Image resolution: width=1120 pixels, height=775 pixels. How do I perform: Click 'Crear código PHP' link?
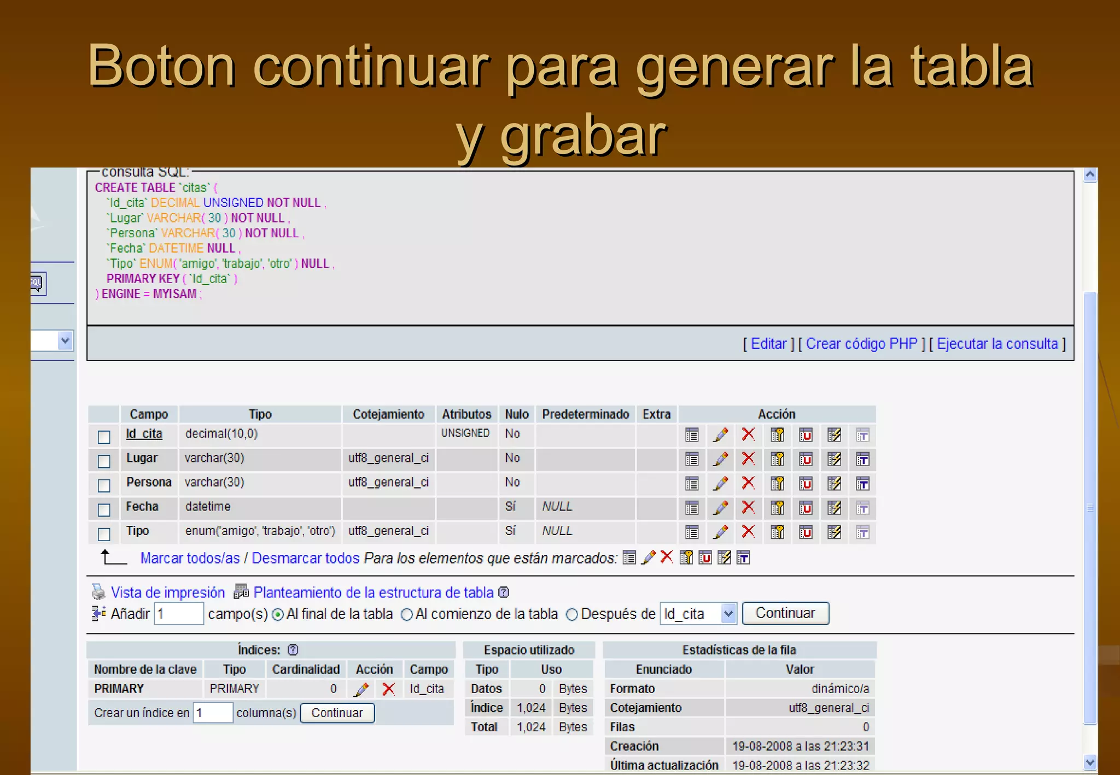pos(861,344)
